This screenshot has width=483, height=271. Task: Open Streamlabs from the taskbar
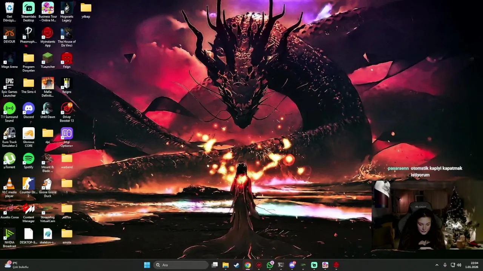point(314,265)
